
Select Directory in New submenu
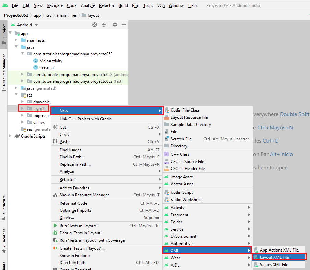pyautogui.click(x=207, y=146)
